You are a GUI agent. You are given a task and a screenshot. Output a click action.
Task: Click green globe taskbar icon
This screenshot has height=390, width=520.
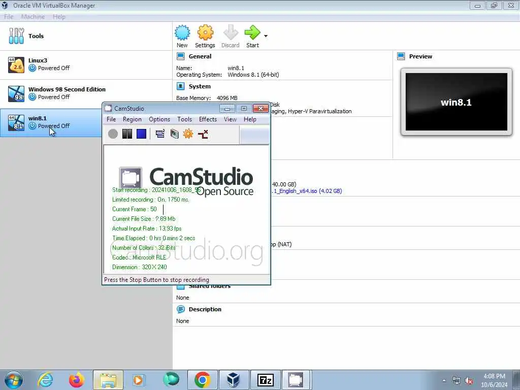(171, 379)
